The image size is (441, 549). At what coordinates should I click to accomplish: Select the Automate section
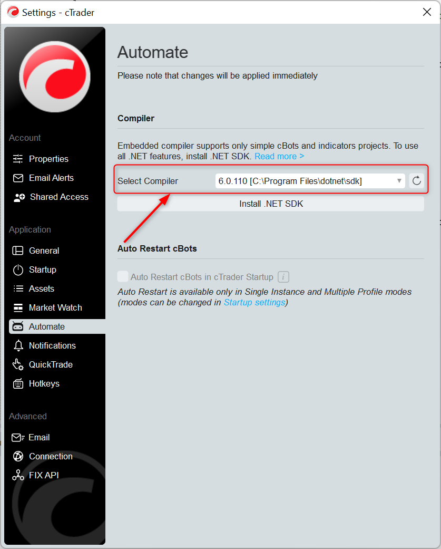(x=57, y=326)
